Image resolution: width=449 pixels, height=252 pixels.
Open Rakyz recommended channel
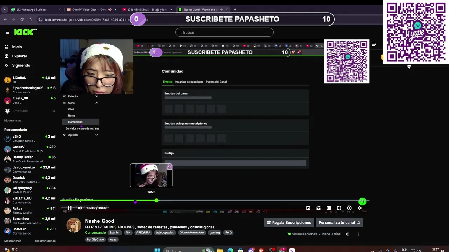point(29,210)
